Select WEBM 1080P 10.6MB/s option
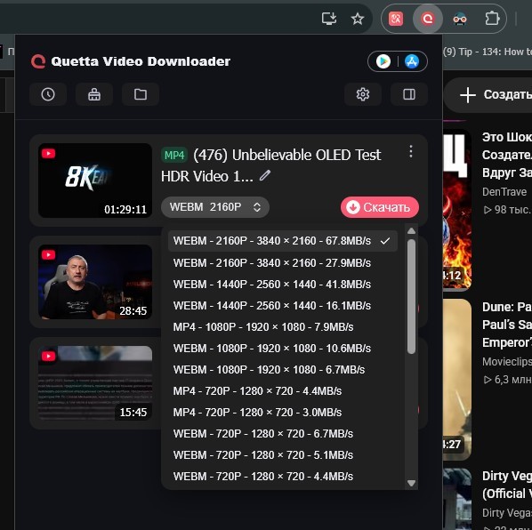Viewport: 532px width, 530px height. (x=282, y=349)
